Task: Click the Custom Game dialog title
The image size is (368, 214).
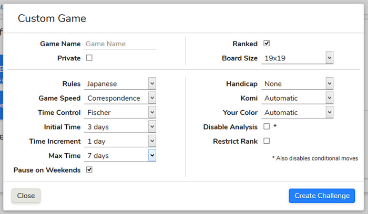Action: [x=52, y=18]
